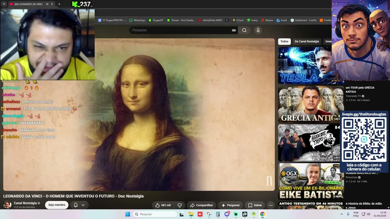Click the taskbar microphone tray icon
This screenshot has width=390, height=219.
coord(348,214)
